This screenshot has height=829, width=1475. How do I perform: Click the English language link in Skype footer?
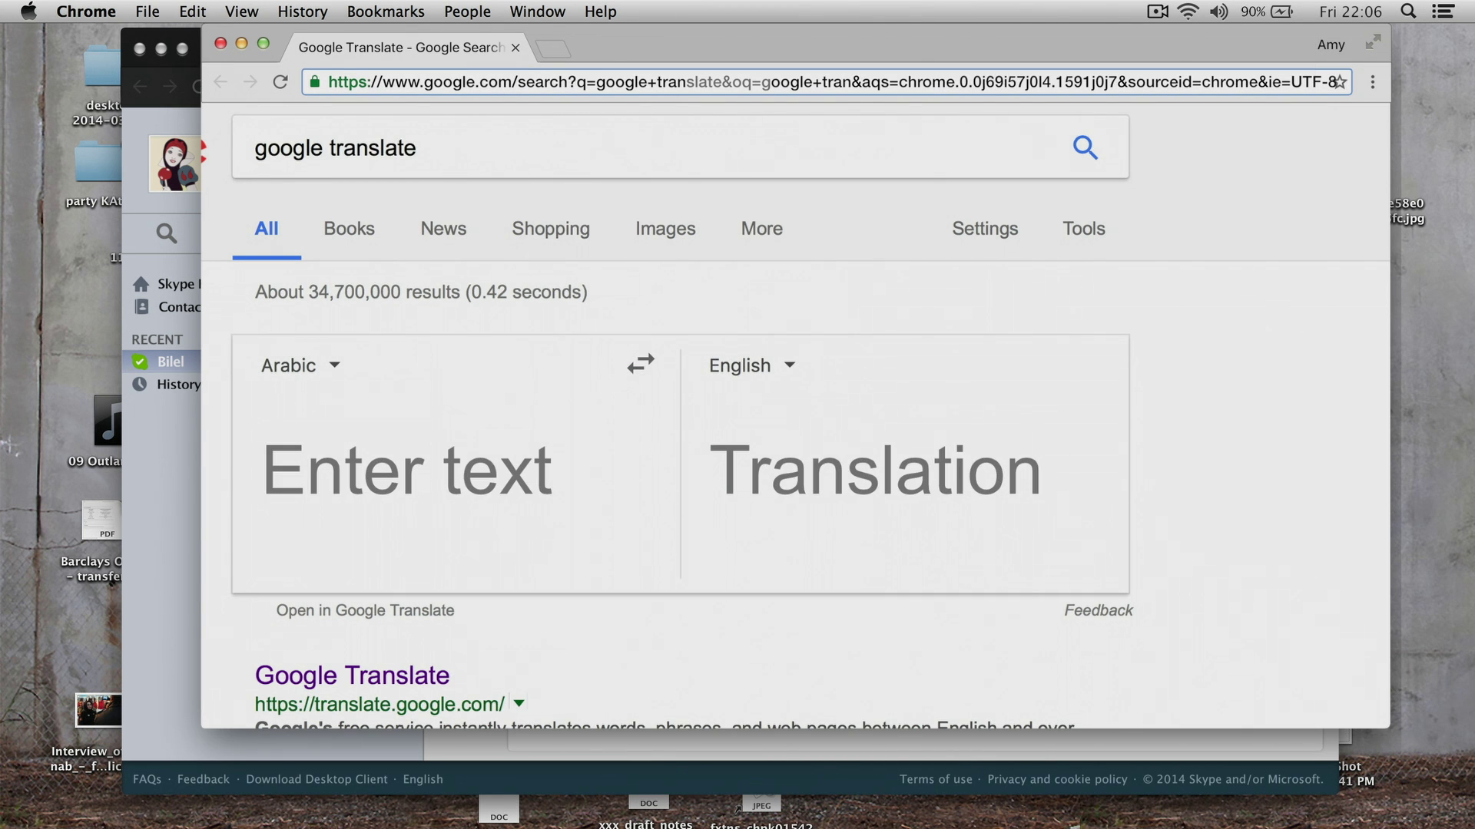pyautogui.click(x=423, y=779)
